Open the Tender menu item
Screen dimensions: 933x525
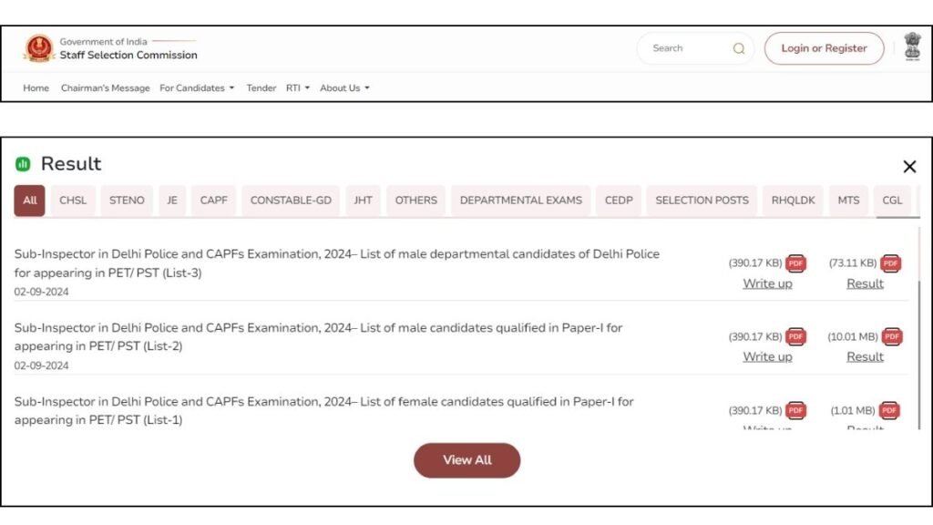[x=261, y=87]
